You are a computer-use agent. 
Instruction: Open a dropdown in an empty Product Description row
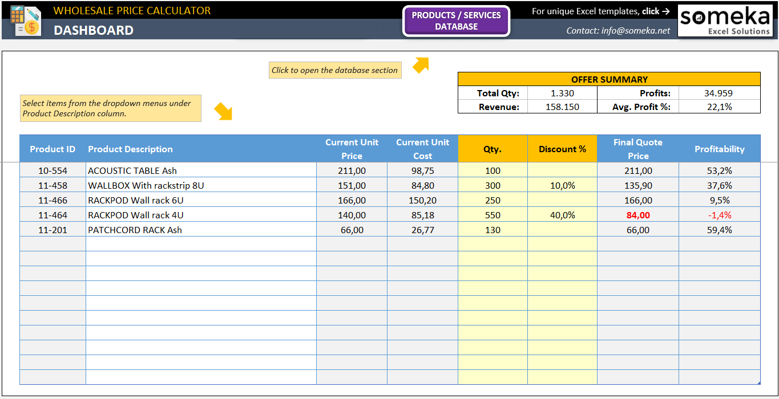tap(200, 244)
